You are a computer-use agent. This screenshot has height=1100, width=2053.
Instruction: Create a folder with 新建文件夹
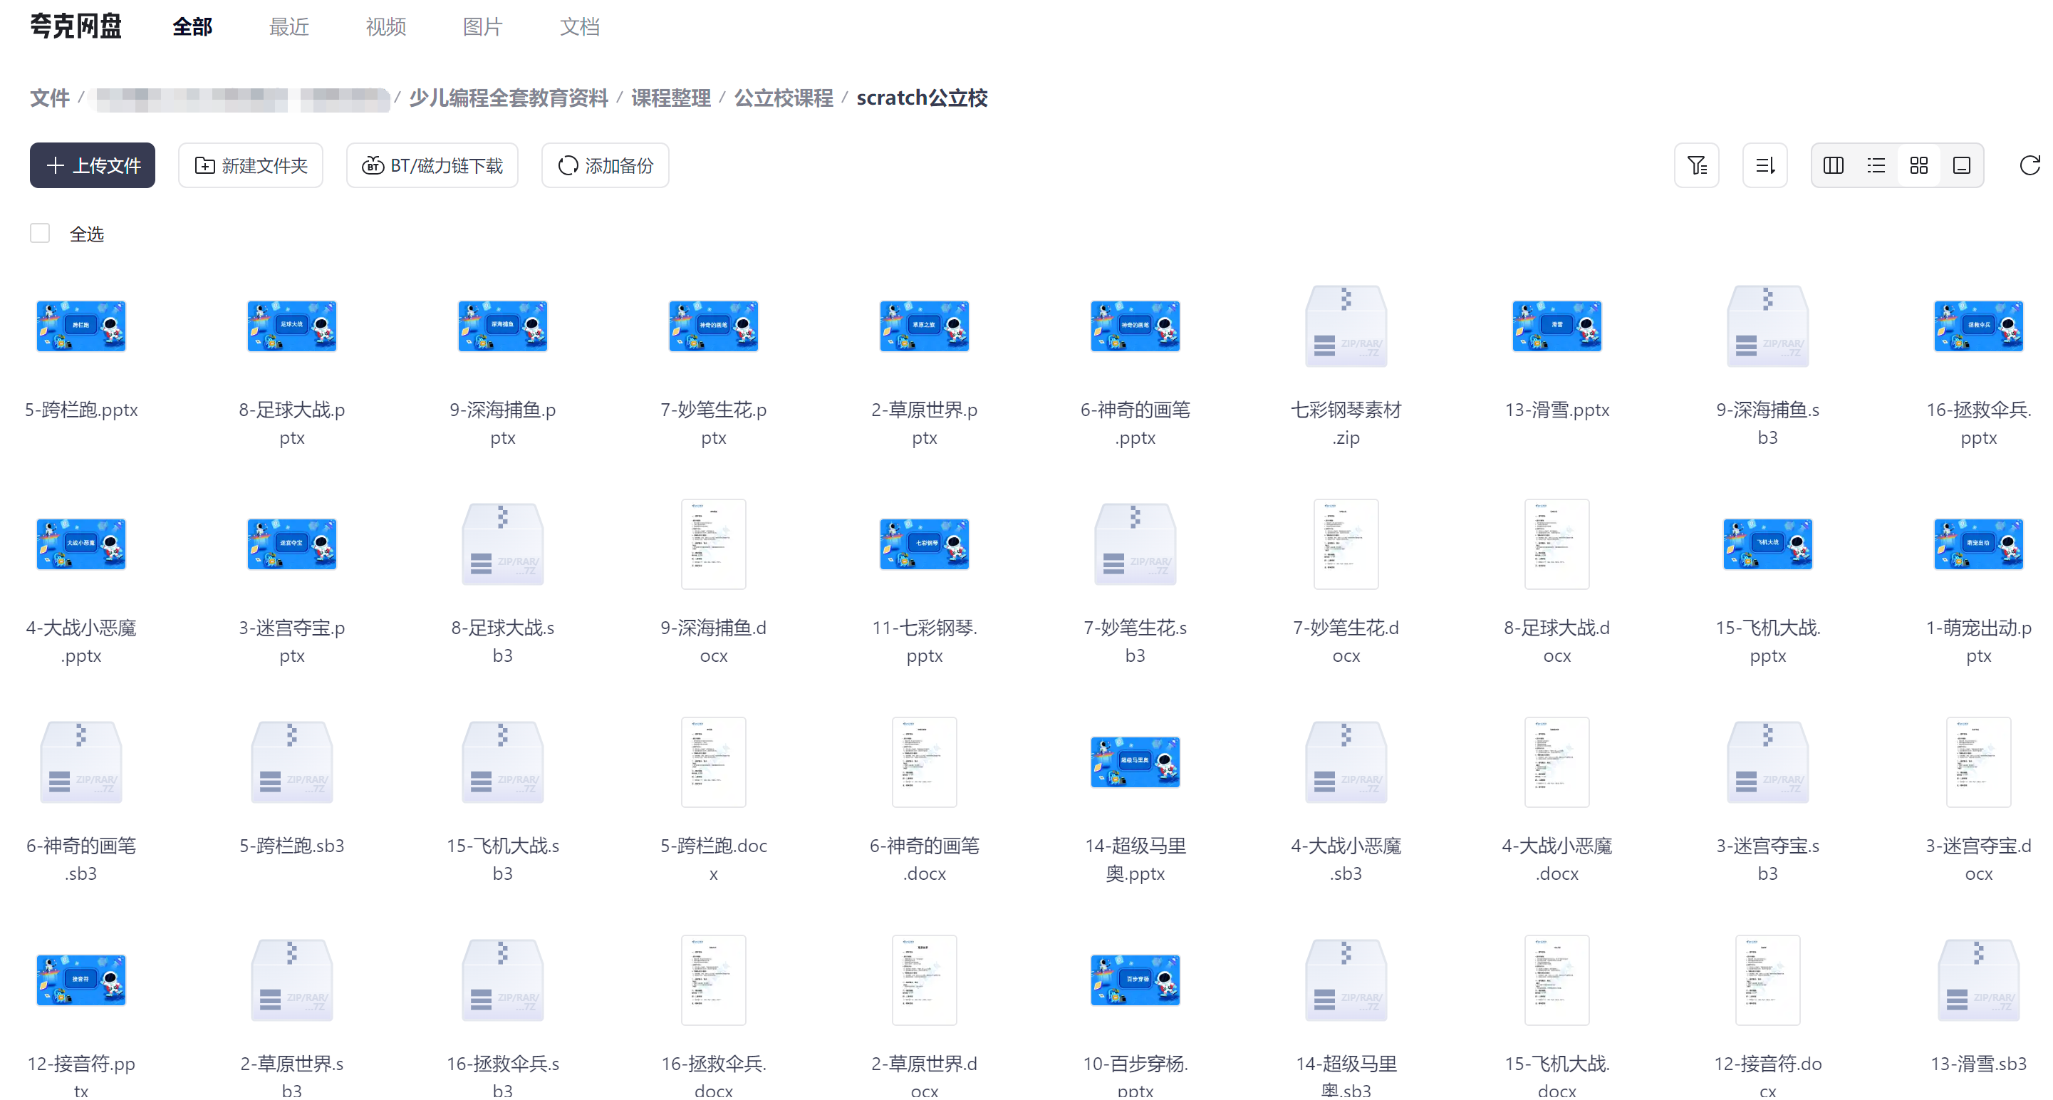tap(250, 166)
